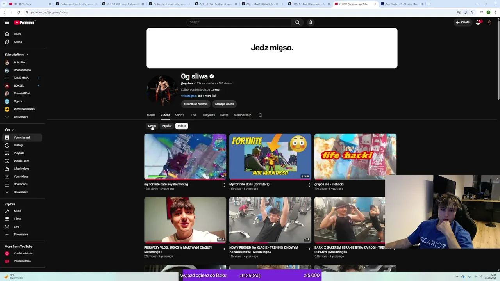Open a new browser tab with the plus icon
The image size is (500, 281).
429,4
